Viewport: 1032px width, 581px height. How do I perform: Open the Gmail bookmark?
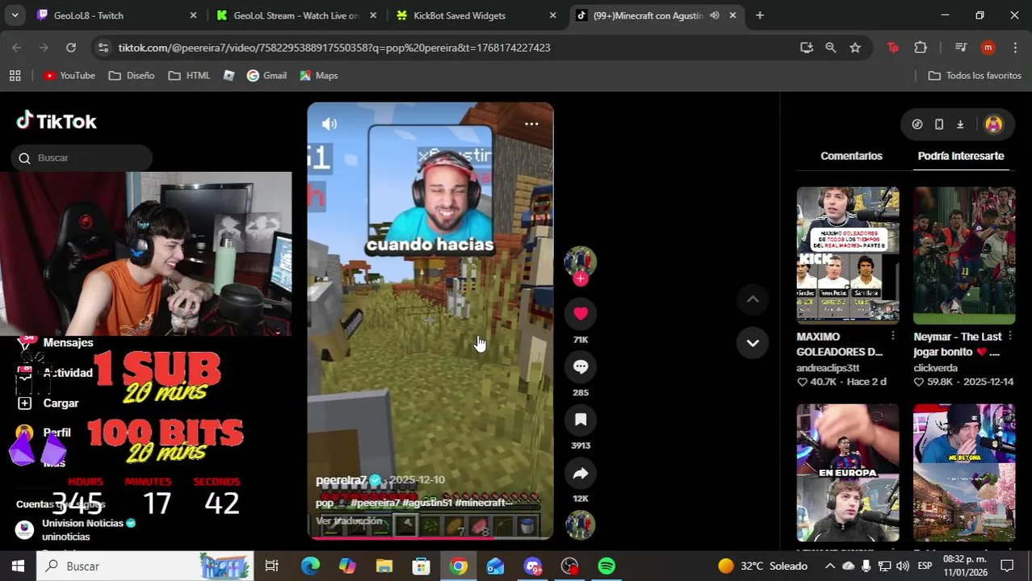pos(266,75)
